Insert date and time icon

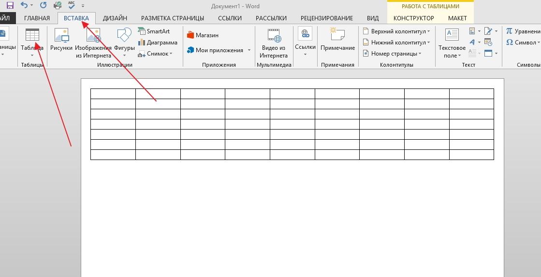tap(487, 43)
